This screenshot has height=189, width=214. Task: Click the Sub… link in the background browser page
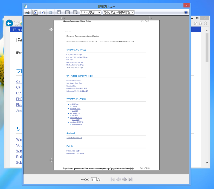coord(19,162)
